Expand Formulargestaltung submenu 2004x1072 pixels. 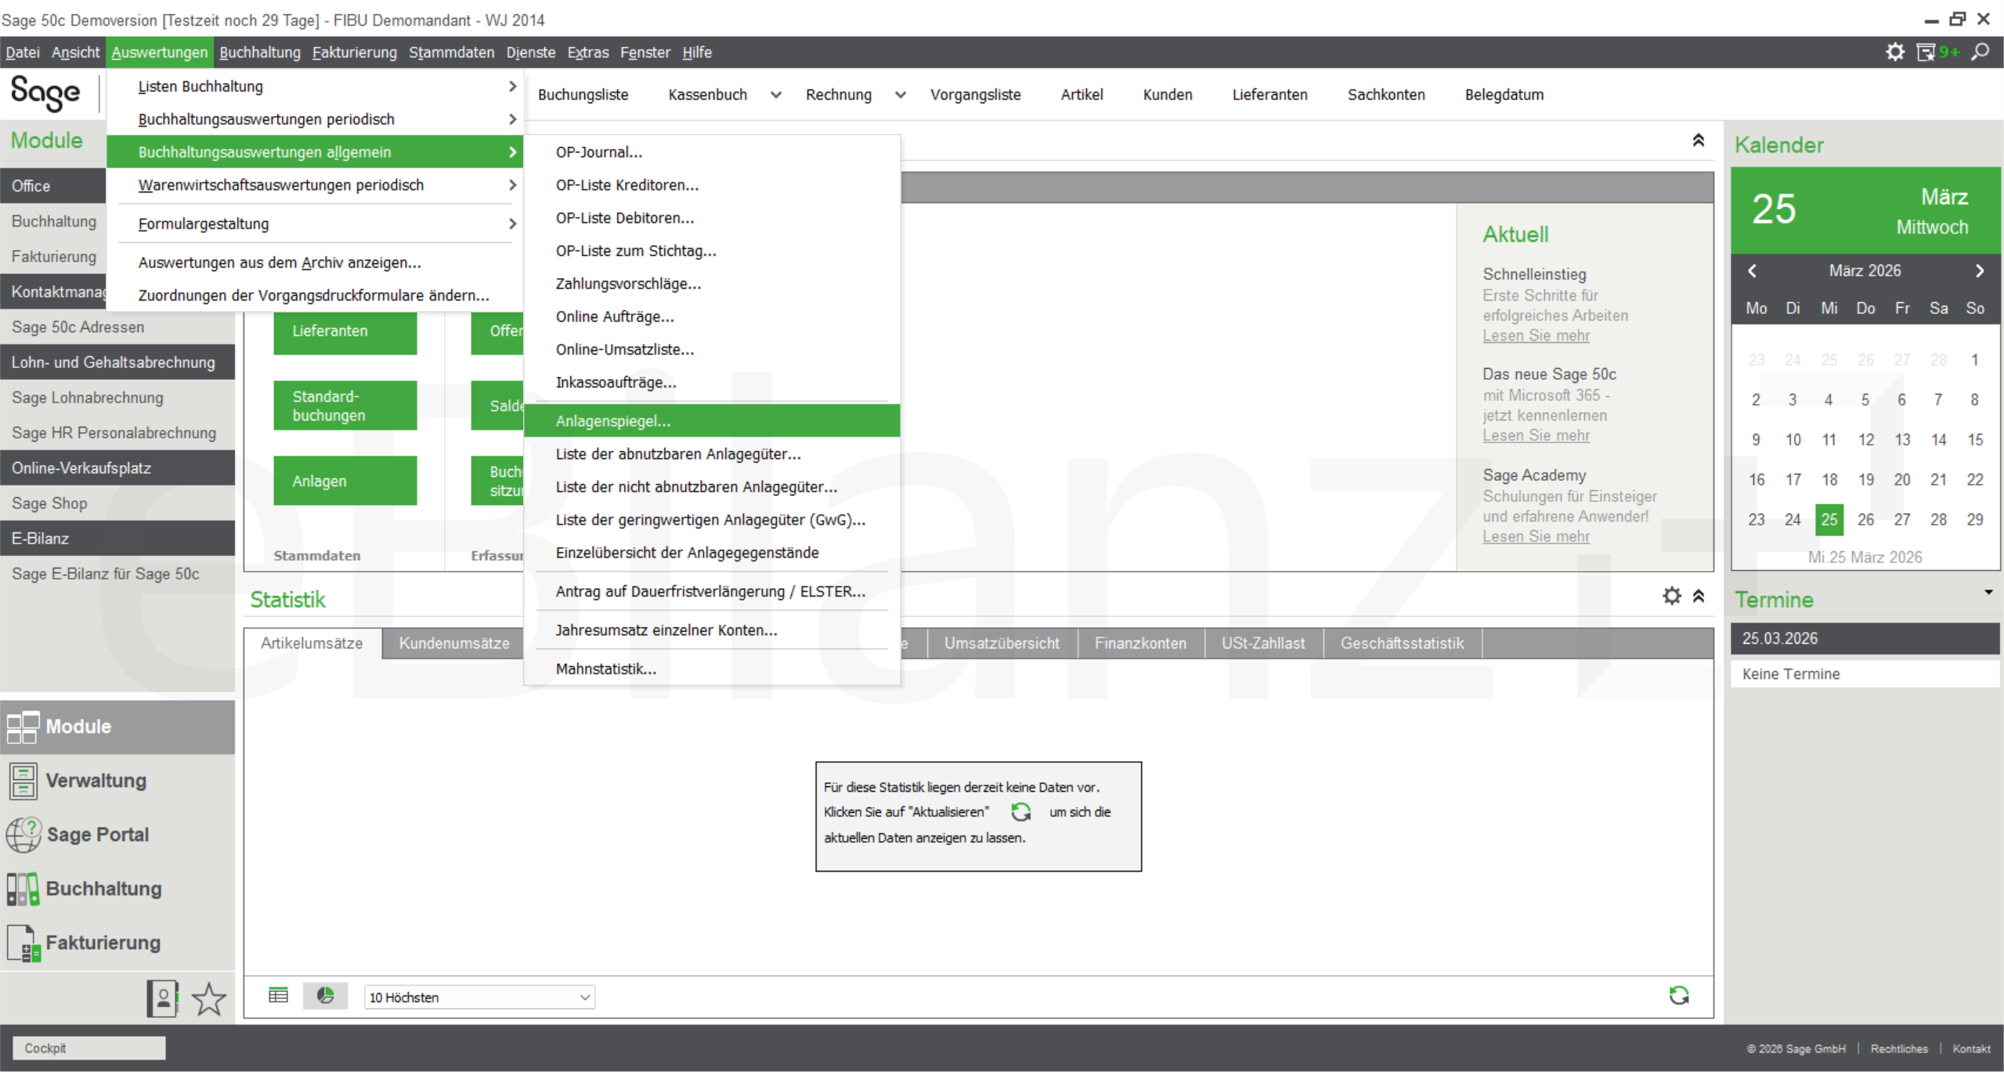(x=315, y=224)
